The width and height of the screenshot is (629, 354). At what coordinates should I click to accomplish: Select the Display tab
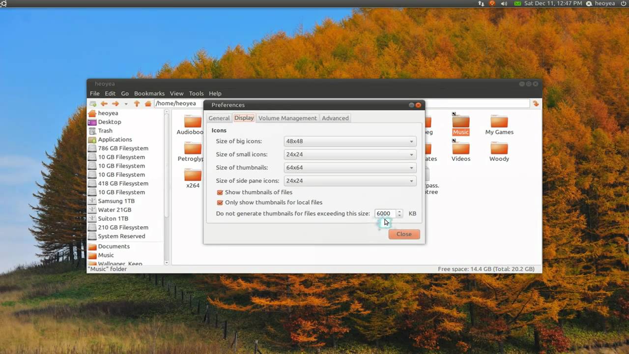click(244, 118)
